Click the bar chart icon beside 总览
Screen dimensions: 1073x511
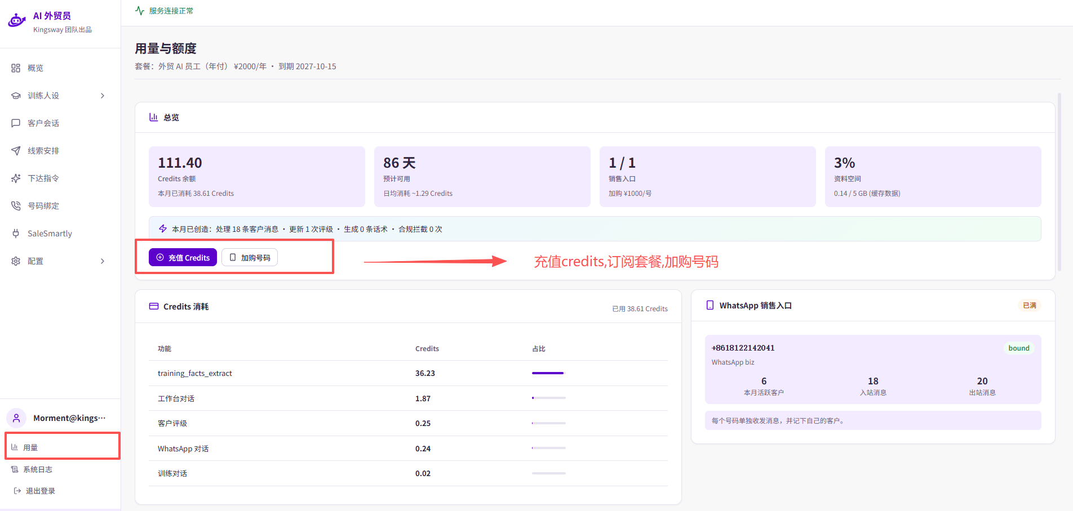pos(153,117)
